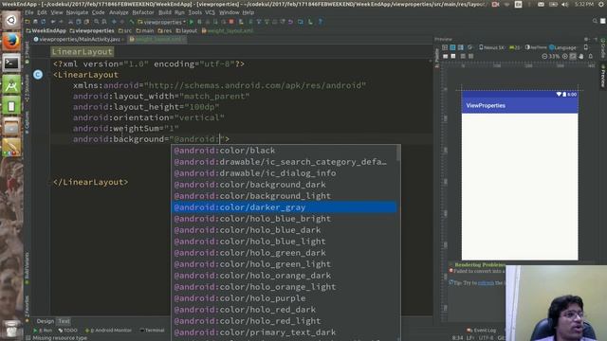This screenshot has height=341, width=607.
Task: Click the zoom in icon after 33%
Action: pos(565,56)
